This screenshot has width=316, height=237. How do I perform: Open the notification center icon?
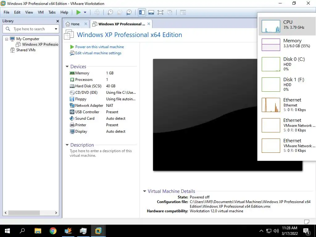pyautogui.click(x=306, y=231)
